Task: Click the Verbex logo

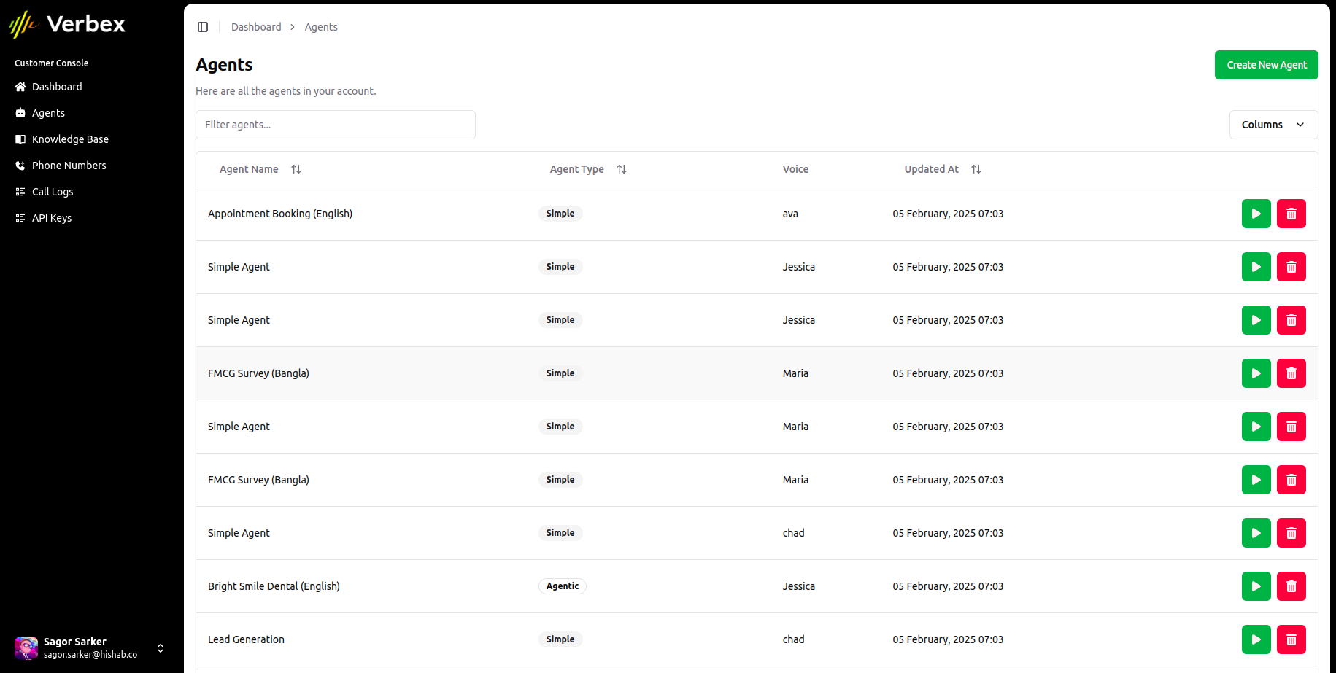Action: [x=67, y=24]
